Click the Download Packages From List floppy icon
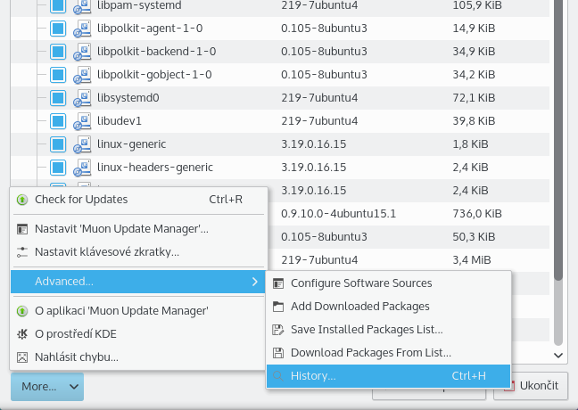 coord(278,353)
